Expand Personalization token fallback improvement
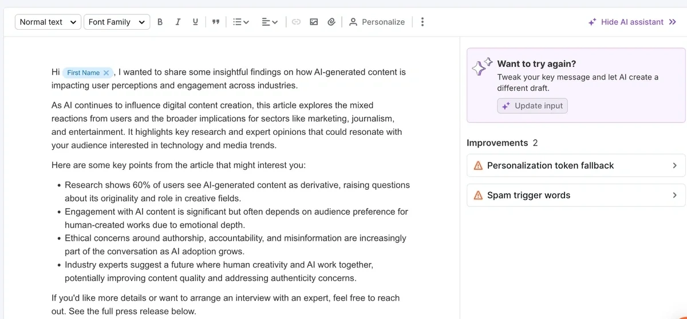This screenshot has width=687, height=319. (x=674, y=165)
